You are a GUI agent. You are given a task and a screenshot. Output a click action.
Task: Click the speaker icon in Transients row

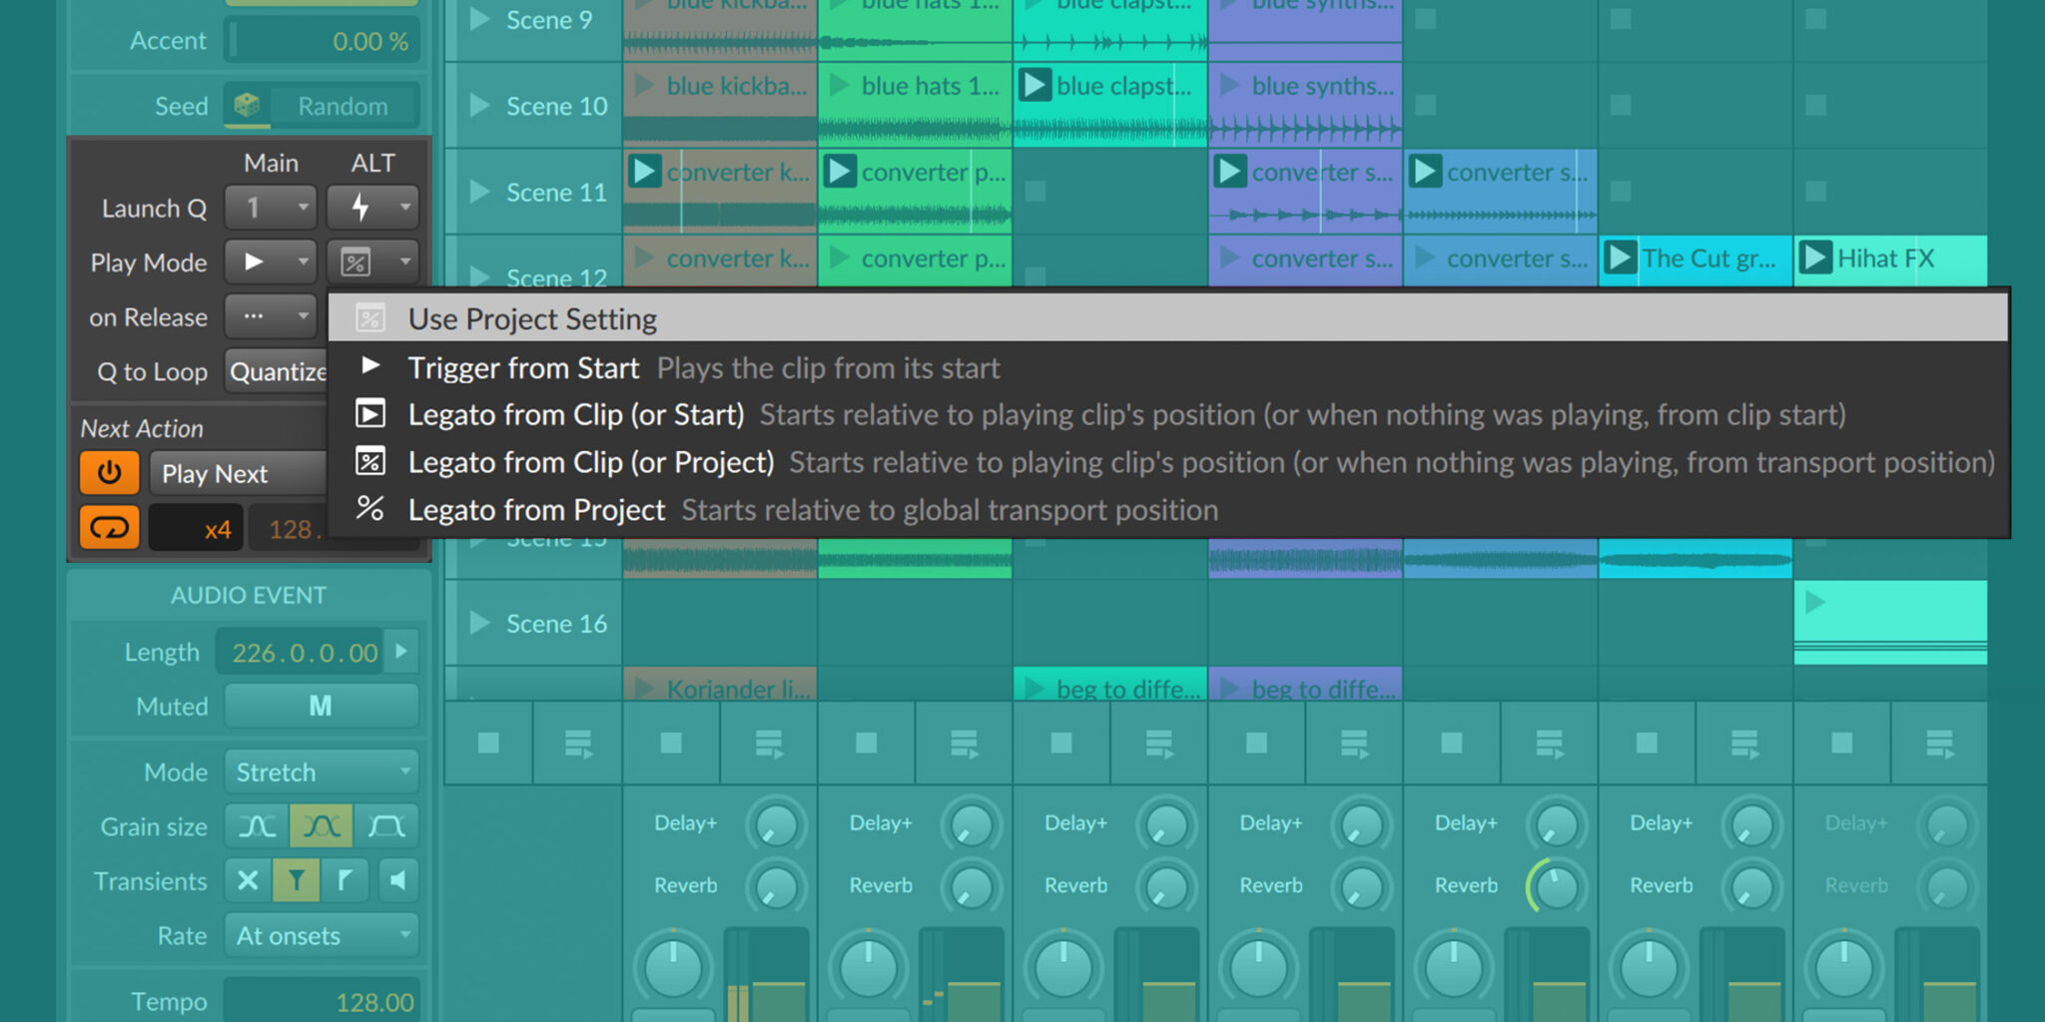click(398, 881)
